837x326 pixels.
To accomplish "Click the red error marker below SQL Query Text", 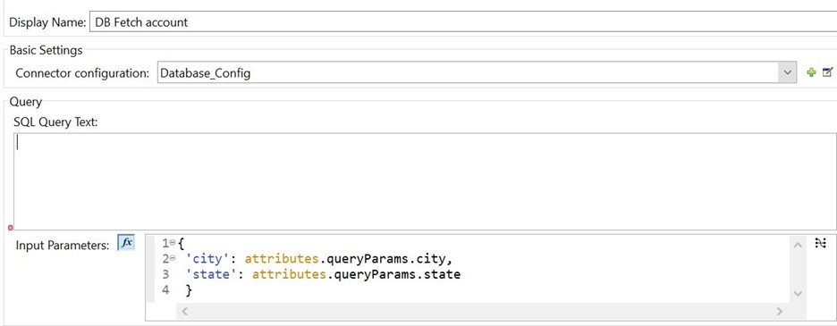I will coord(11,227).
